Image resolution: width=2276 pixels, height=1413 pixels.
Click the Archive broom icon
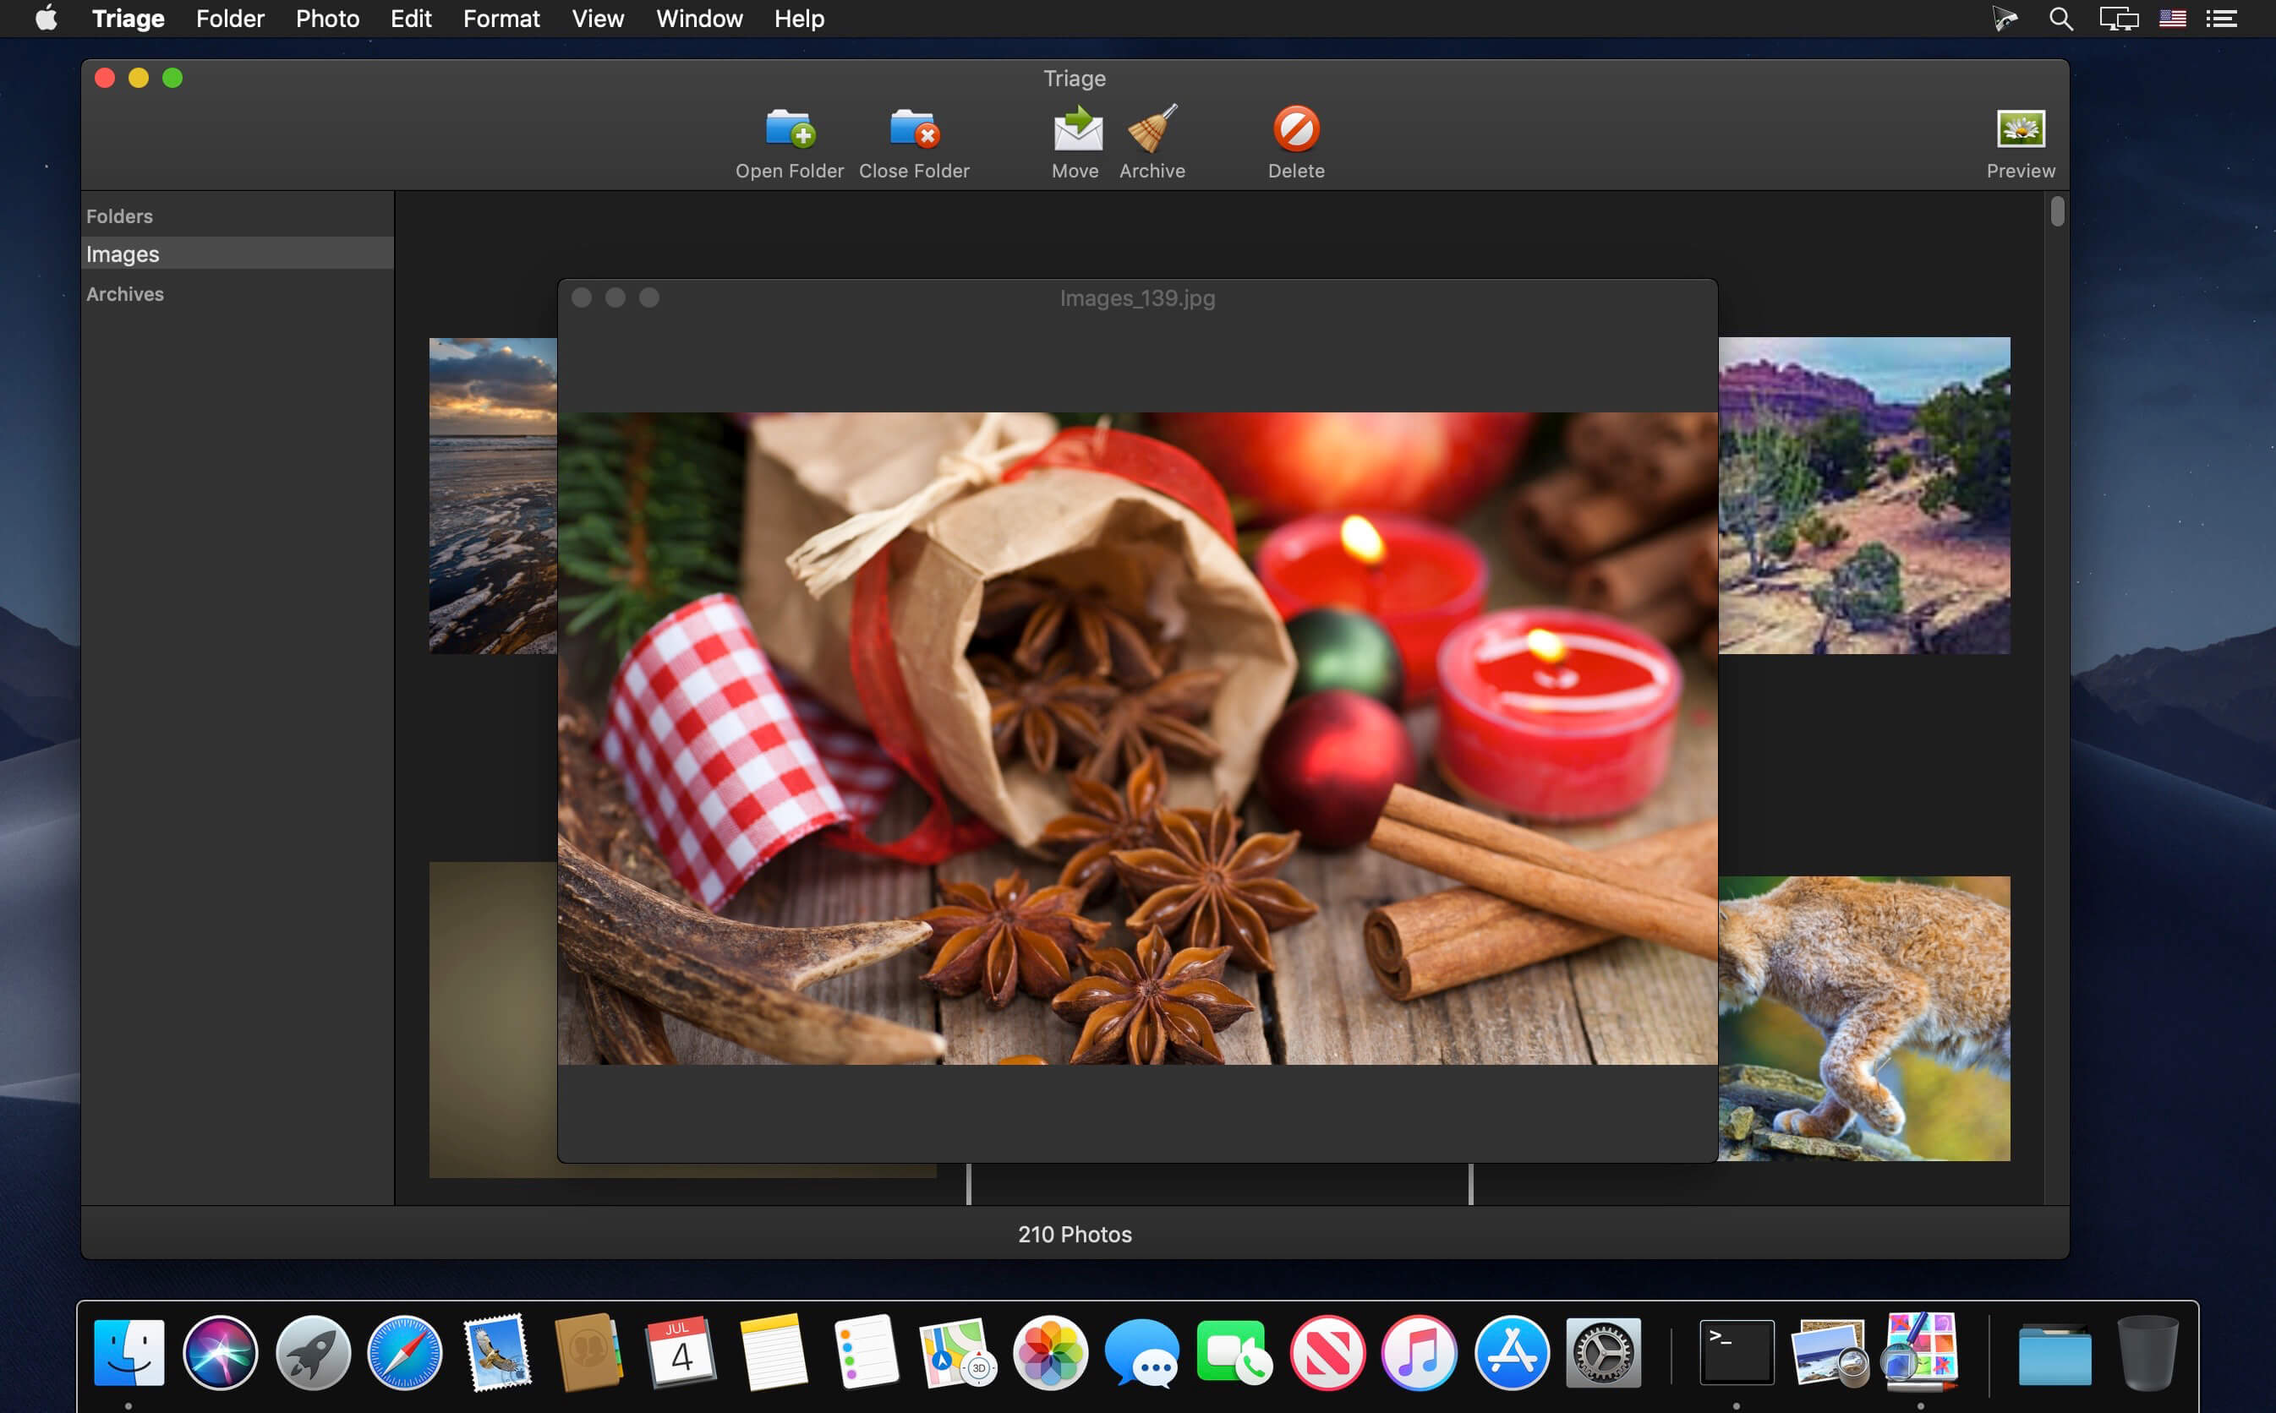click(1152, 129)
